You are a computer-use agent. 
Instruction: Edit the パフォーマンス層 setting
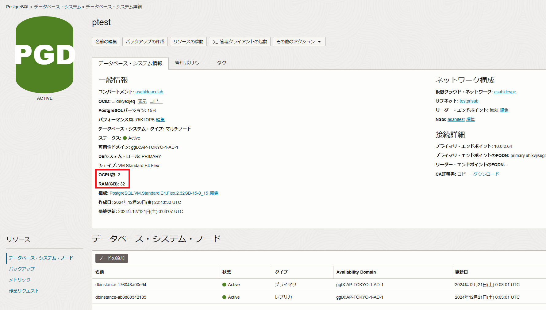pos(160,120)
